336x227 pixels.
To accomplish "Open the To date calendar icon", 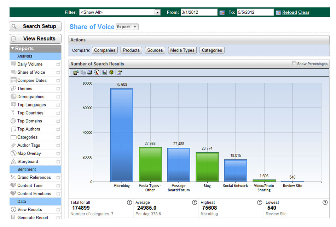I will (x=278, y=13).
